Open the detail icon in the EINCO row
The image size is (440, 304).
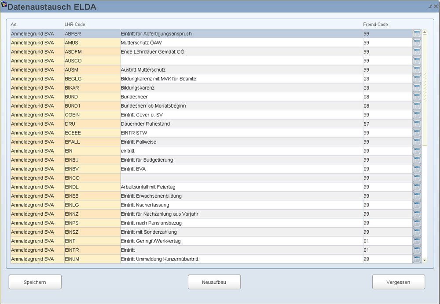coord(417,178)
